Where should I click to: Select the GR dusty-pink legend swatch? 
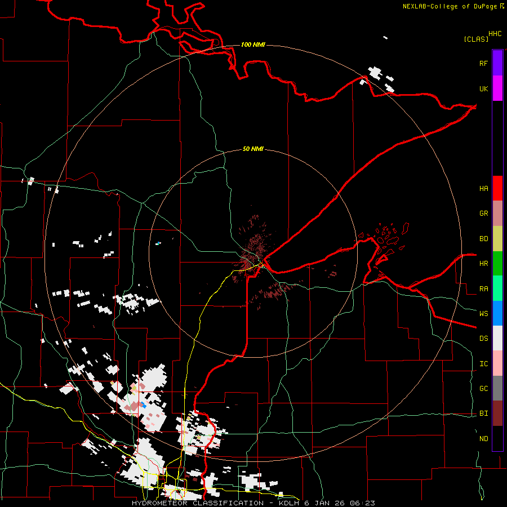(497, 214)
